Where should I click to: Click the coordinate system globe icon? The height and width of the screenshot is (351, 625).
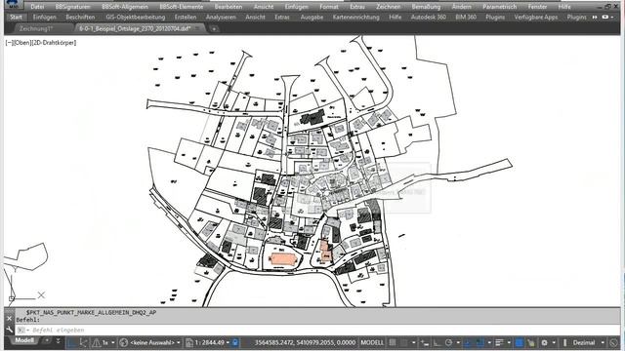pos(123,342)
